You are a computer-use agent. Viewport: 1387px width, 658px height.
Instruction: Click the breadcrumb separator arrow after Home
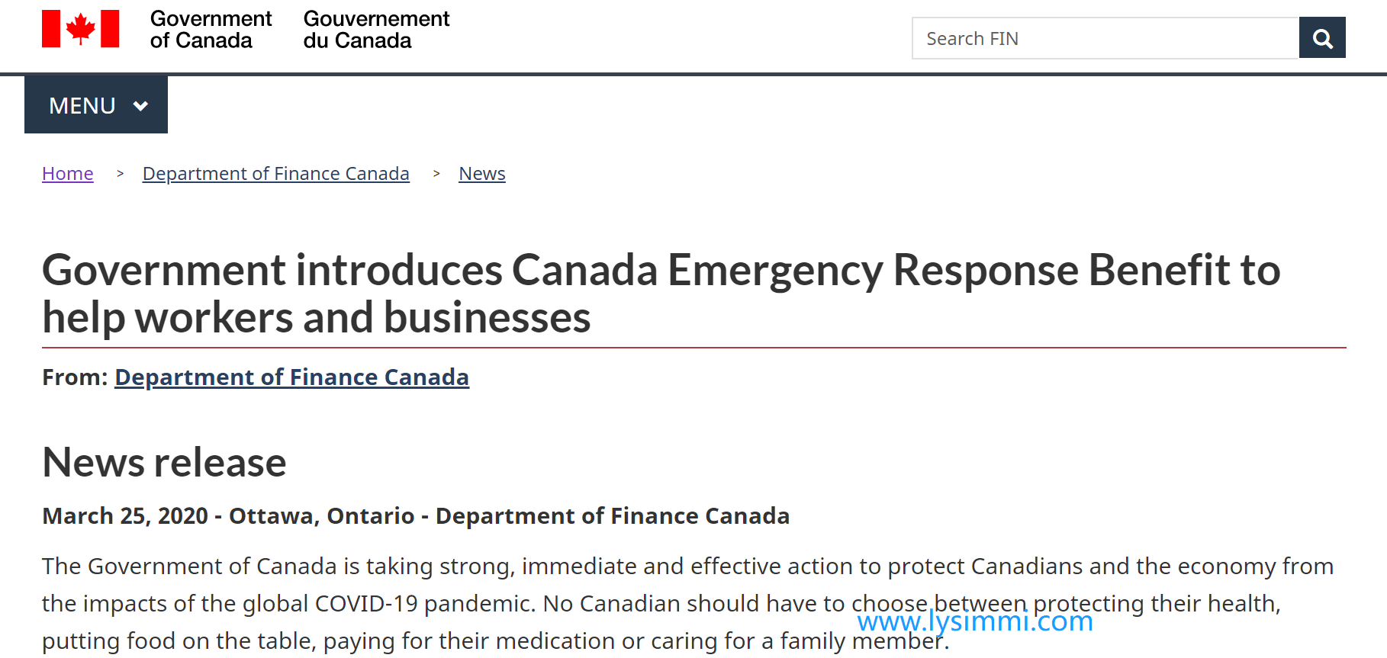(120, 174)
